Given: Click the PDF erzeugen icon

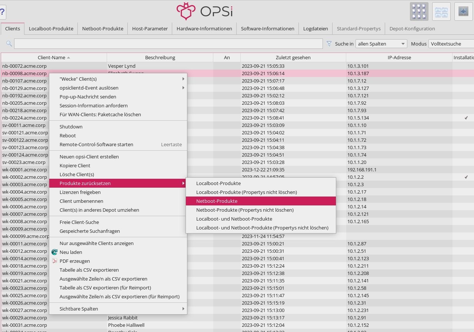Looking at the screenshot, I should (x=54, y=261).
